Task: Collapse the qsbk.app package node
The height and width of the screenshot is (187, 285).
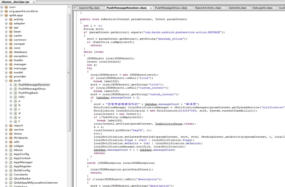Action: tap(2, 15)
